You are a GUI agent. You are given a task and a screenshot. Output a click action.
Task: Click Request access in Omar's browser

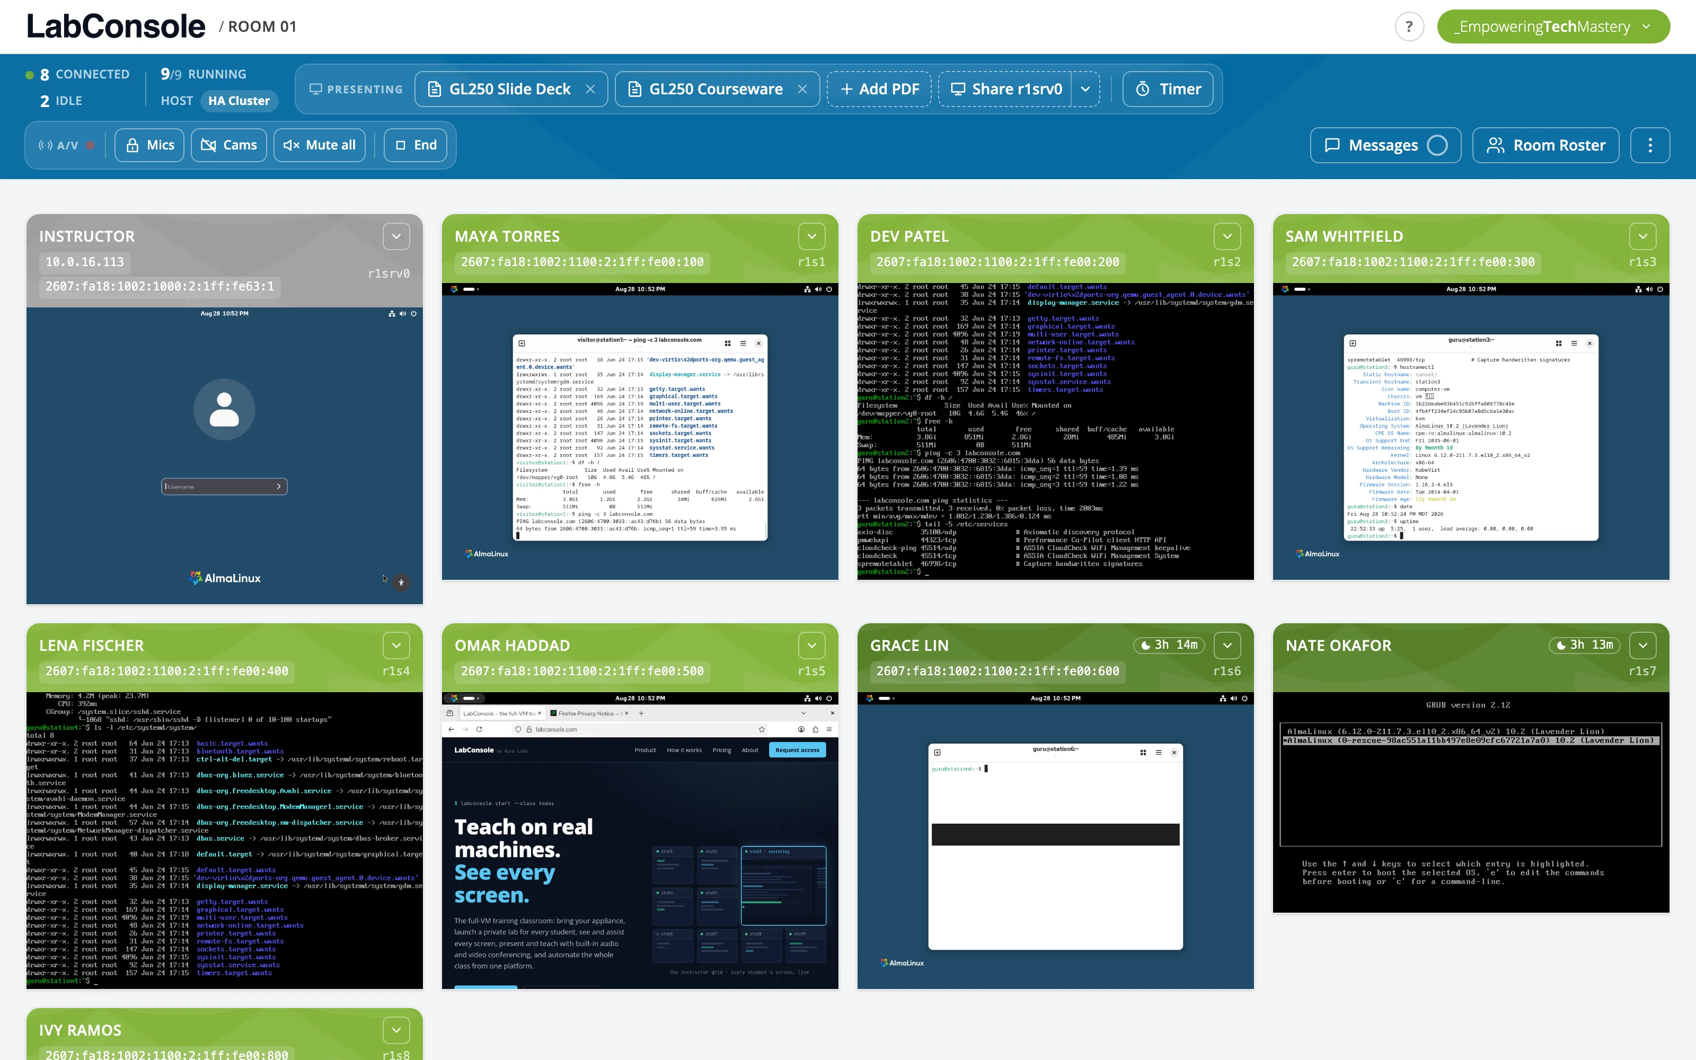click(x=798, y=750)
